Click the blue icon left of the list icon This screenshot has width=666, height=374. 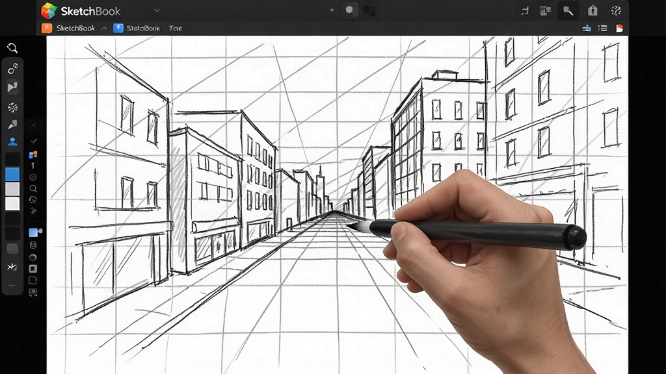click(x=587, y=29)
